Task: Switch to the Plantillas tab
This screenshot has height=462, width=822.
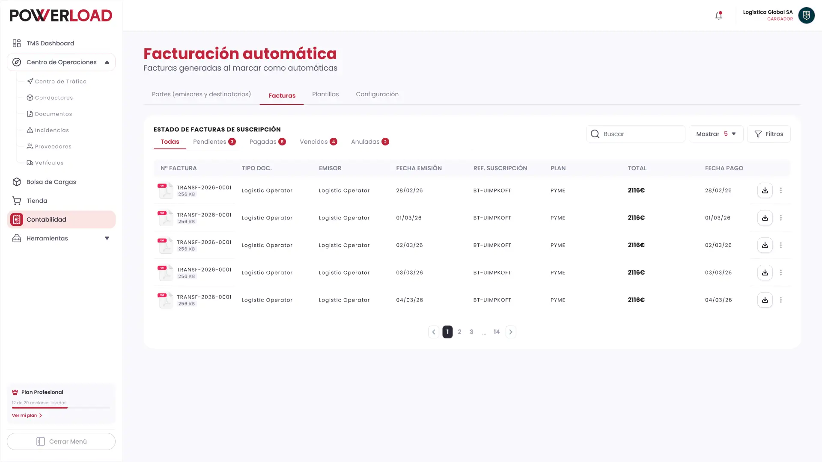Action: [x=325, y=94]
